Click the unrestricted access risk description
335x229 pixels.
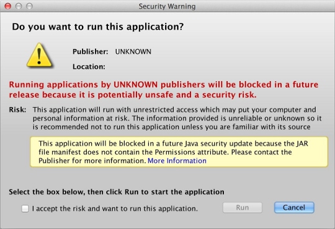click(177, 118)
